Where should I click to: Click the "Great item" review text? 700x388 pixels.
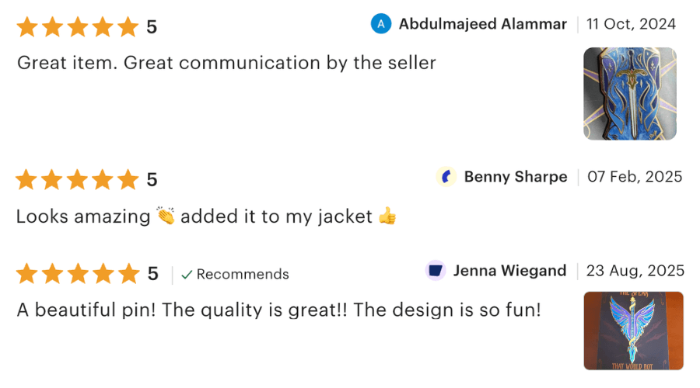[226, 63]
